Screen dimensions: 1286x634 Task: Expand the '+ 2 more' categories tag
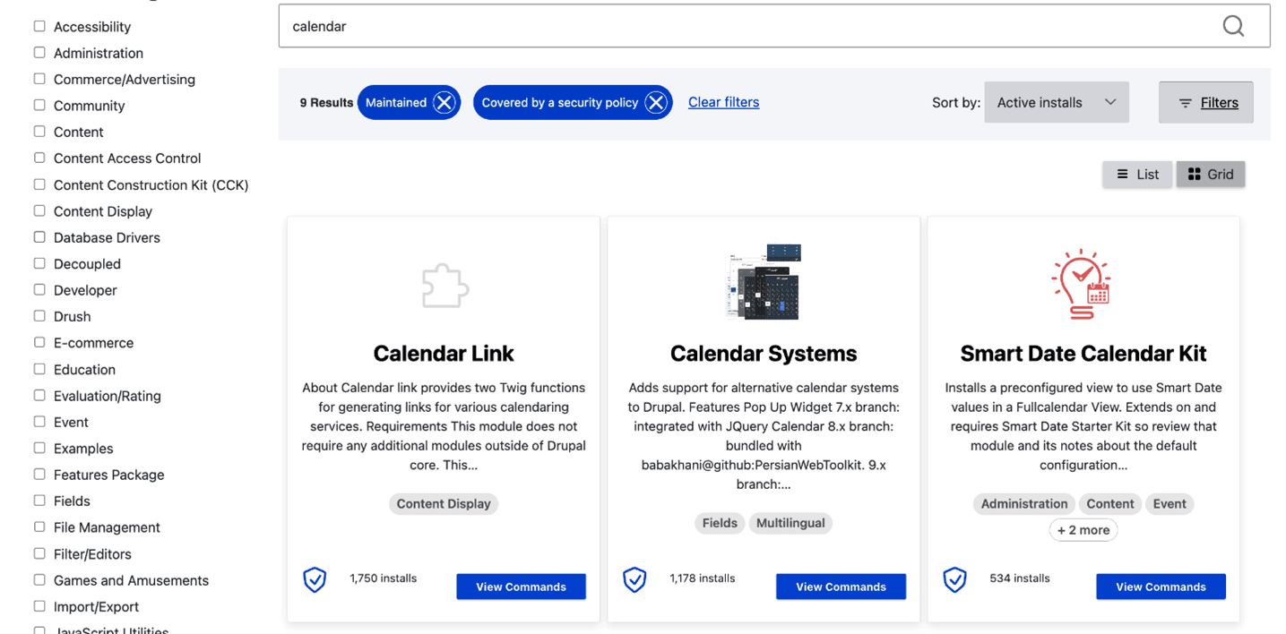click(x=1083, y=530)
